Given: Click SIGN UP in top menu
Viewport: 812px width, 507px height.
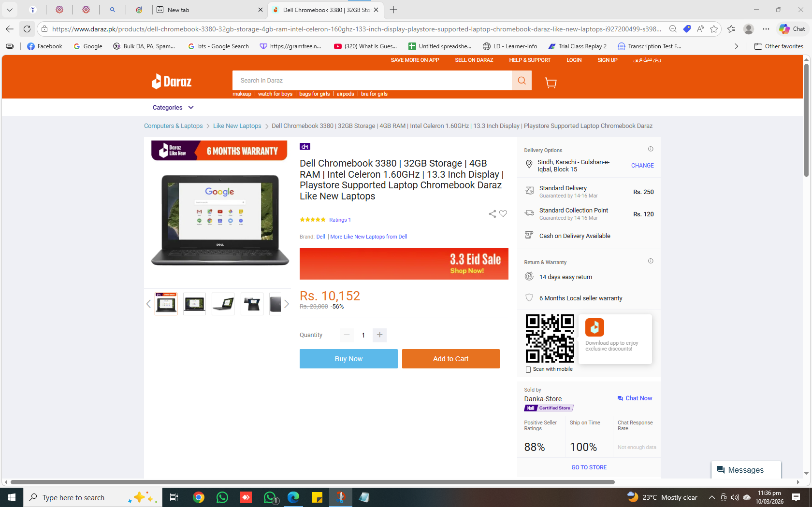Looking at the screenshot, I should [607, 60].
